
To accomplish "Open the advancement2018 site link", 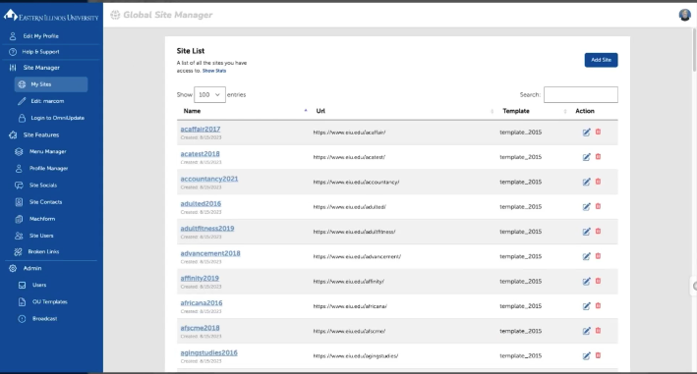I will coord(210,253).
